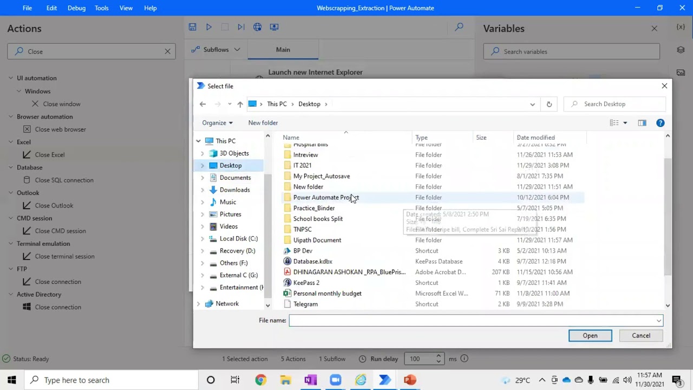The width and height of the screenshot is (693, 390).
Task: Open the view options dropdown arrow
Action: (625, 123)
